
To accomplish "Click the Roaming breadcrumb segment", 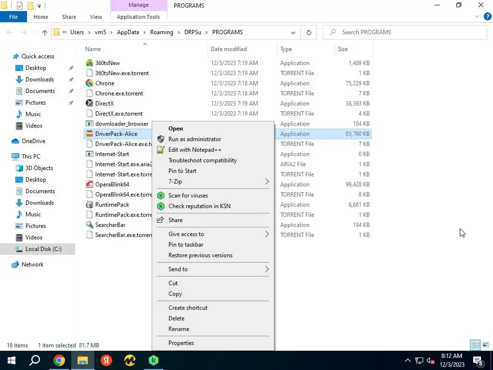I will tap(162, 32).
